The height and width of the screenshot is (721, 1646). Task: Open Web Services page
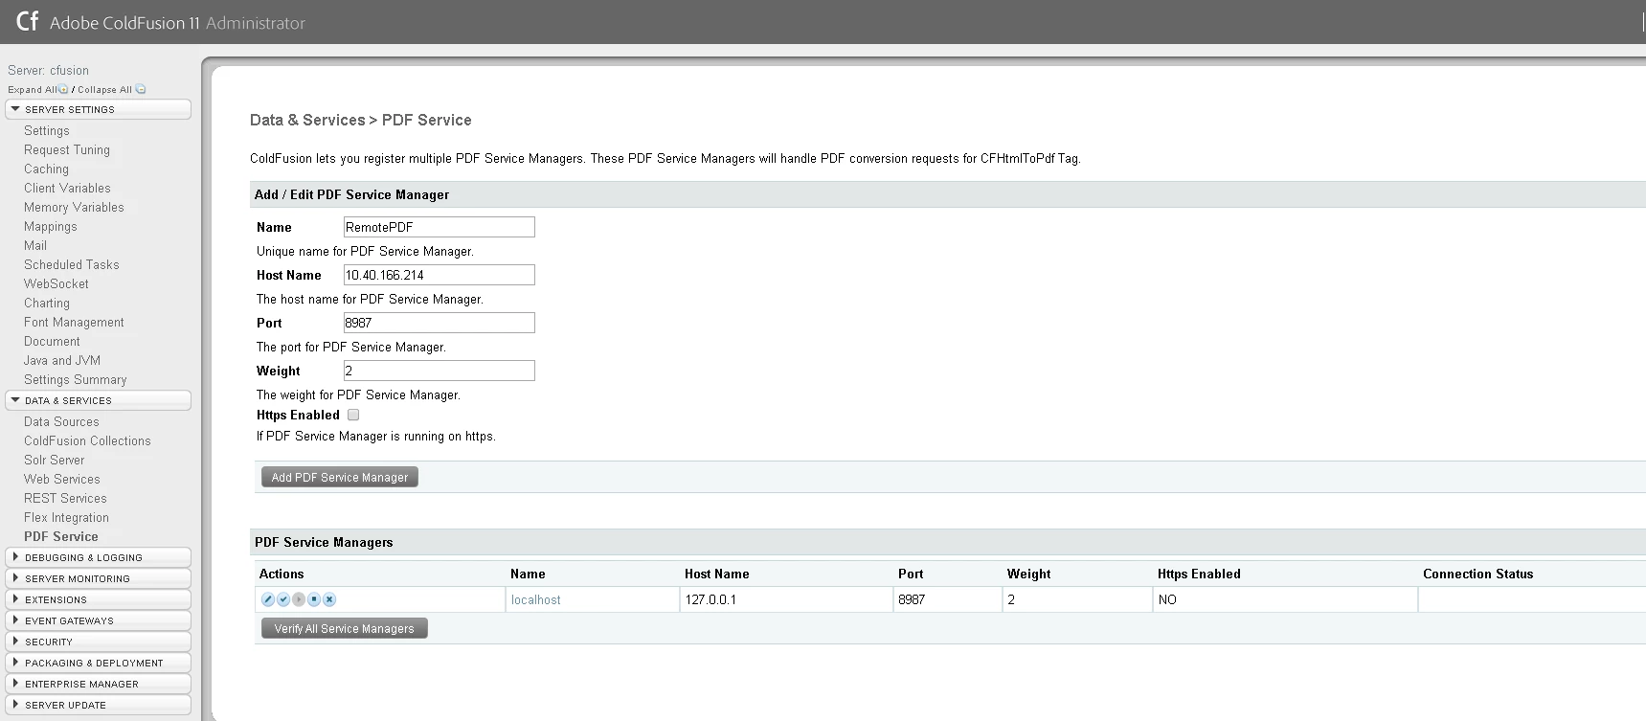62,479
